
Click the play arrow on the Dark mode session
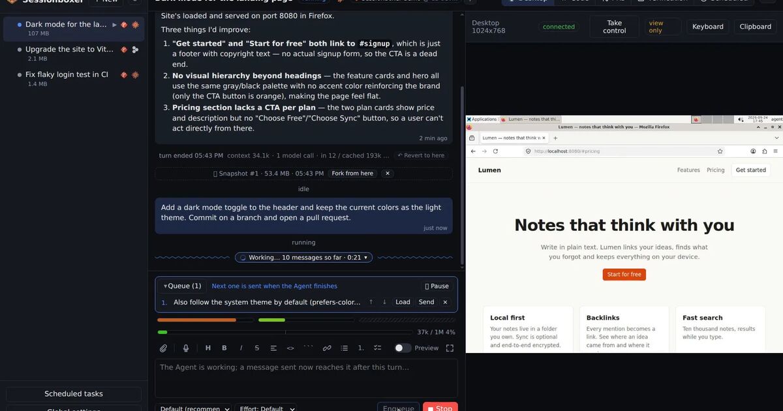point(115,24)
